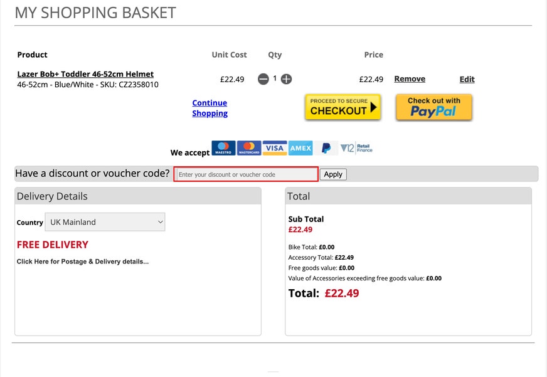Image resolution: width=547 pixels, height=377 pixels.
Task: Edit the Lazer Bob+ helmet item
Action: click(x=467, y=79)
